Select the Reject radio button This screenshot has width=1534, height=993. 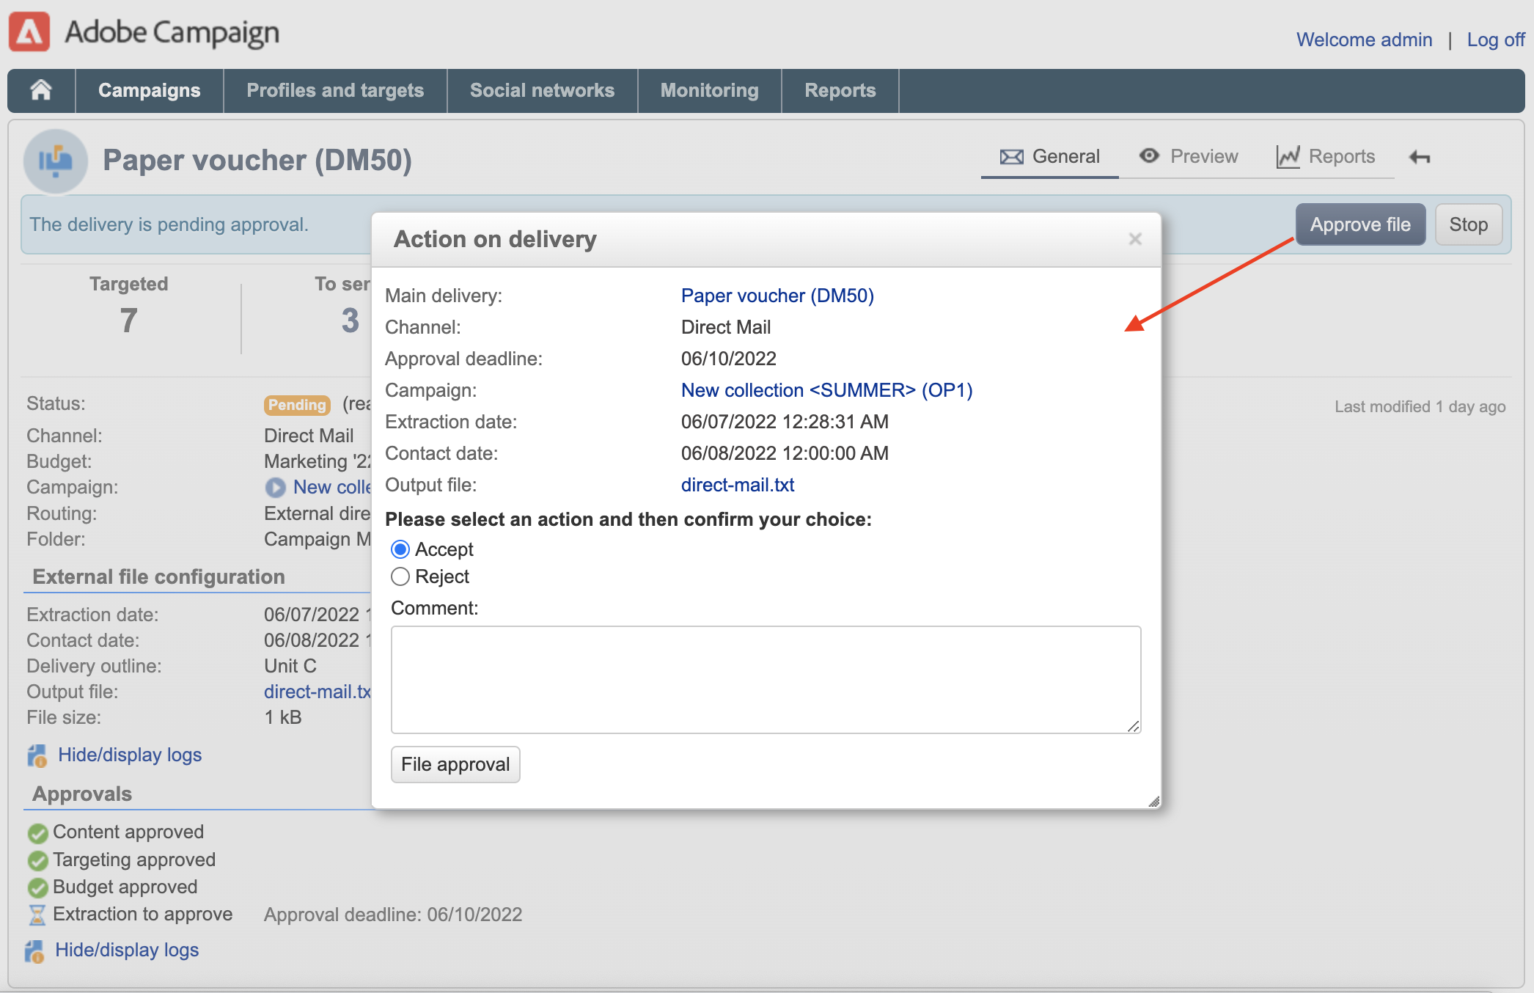coord(400,576)
